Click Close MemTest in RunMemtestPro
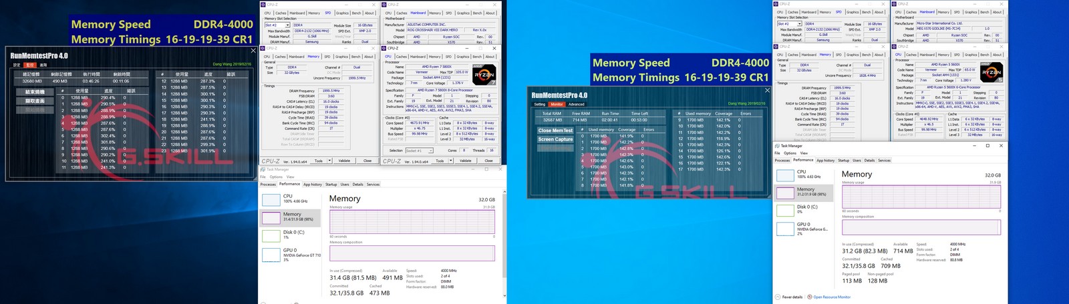The height and width of the screenshot is (304, 1069). 555,131
